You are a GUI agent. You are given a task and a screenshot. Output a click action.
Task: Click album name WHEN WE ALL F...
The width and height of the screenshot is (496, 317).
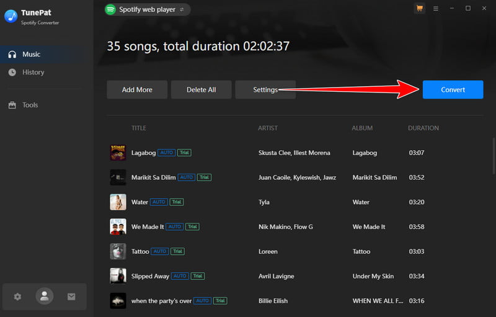point(378,301)
